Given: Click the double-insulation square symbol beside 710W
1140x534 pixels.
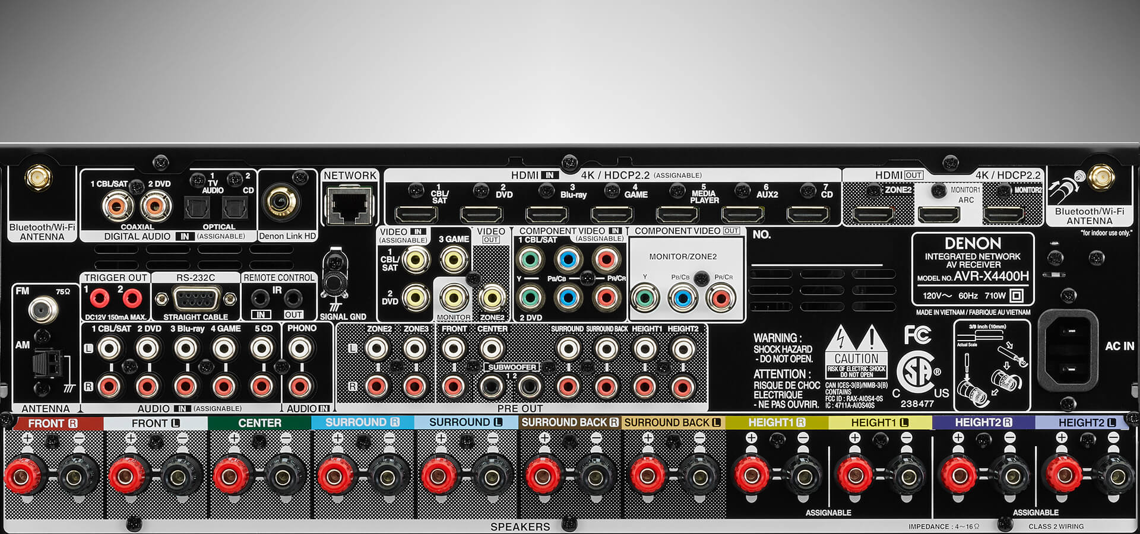Looking at the screenshot, I should click(1017, 295).
